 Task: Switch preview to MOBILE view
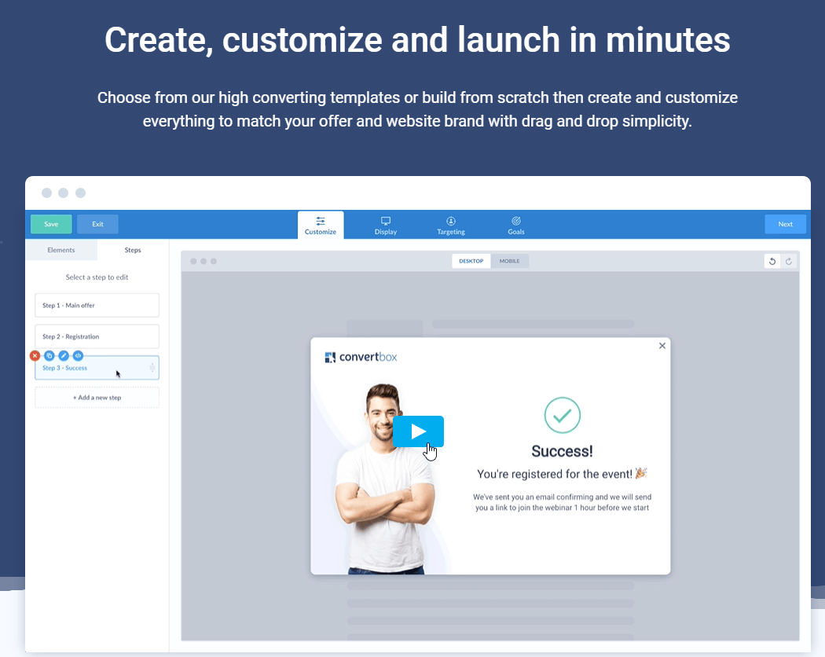[x=509, y=261]
